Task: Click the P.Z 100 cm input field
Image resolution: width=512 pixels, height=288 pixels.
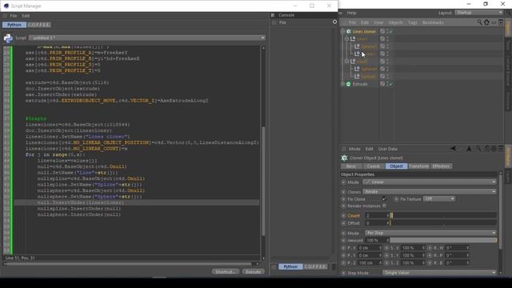Action: (x=370, y=263)
